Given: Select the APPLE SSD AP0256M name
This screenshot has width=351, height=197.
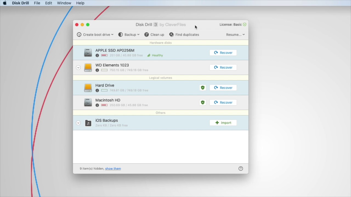Looking at the screenshot, I should pyautogui.click(x=115, y=50).
